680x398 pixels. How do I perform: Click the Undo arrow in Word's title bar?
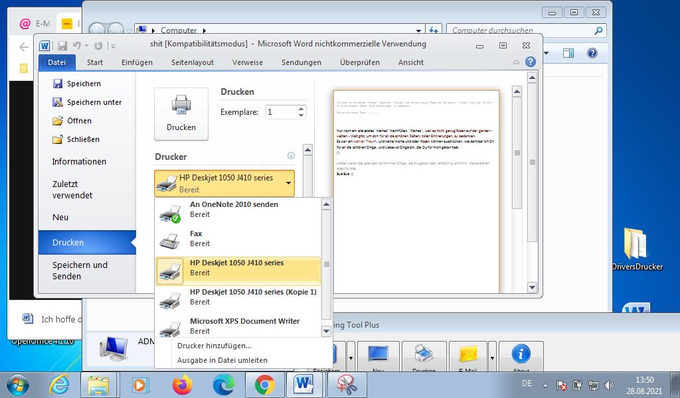click(x=77, y=46)
